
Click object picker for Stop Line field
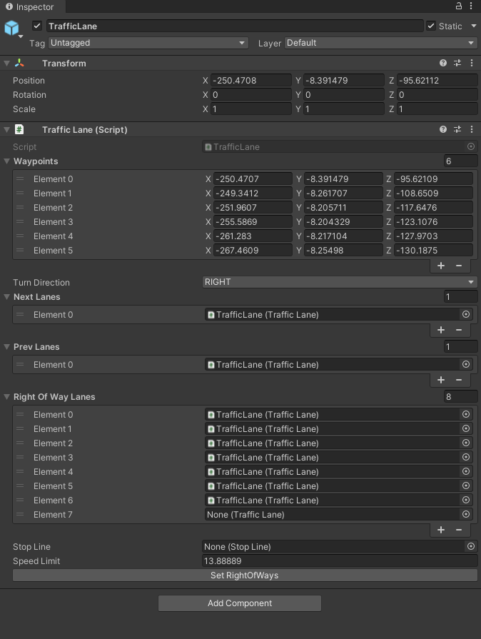pyautogui.click(x=470, y=546)
